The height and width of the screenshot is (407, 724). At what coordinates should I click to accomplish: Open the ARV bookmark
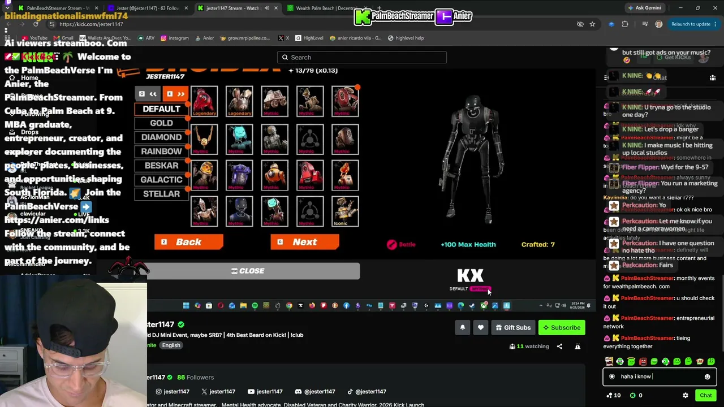coord(146,38)
